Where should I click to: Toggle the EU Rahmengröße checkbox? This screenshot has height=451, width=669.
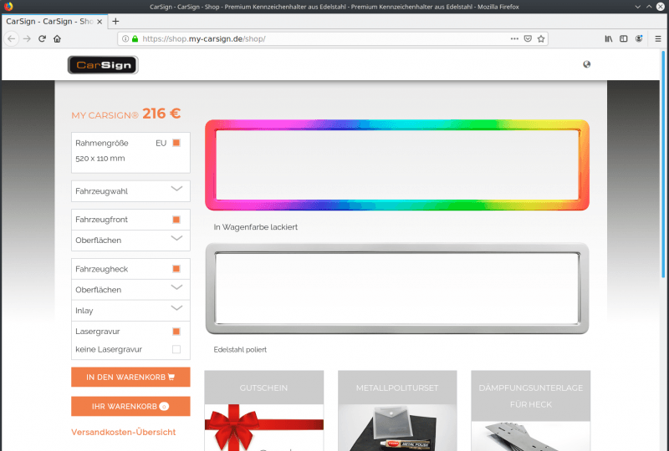coord(176,143)
